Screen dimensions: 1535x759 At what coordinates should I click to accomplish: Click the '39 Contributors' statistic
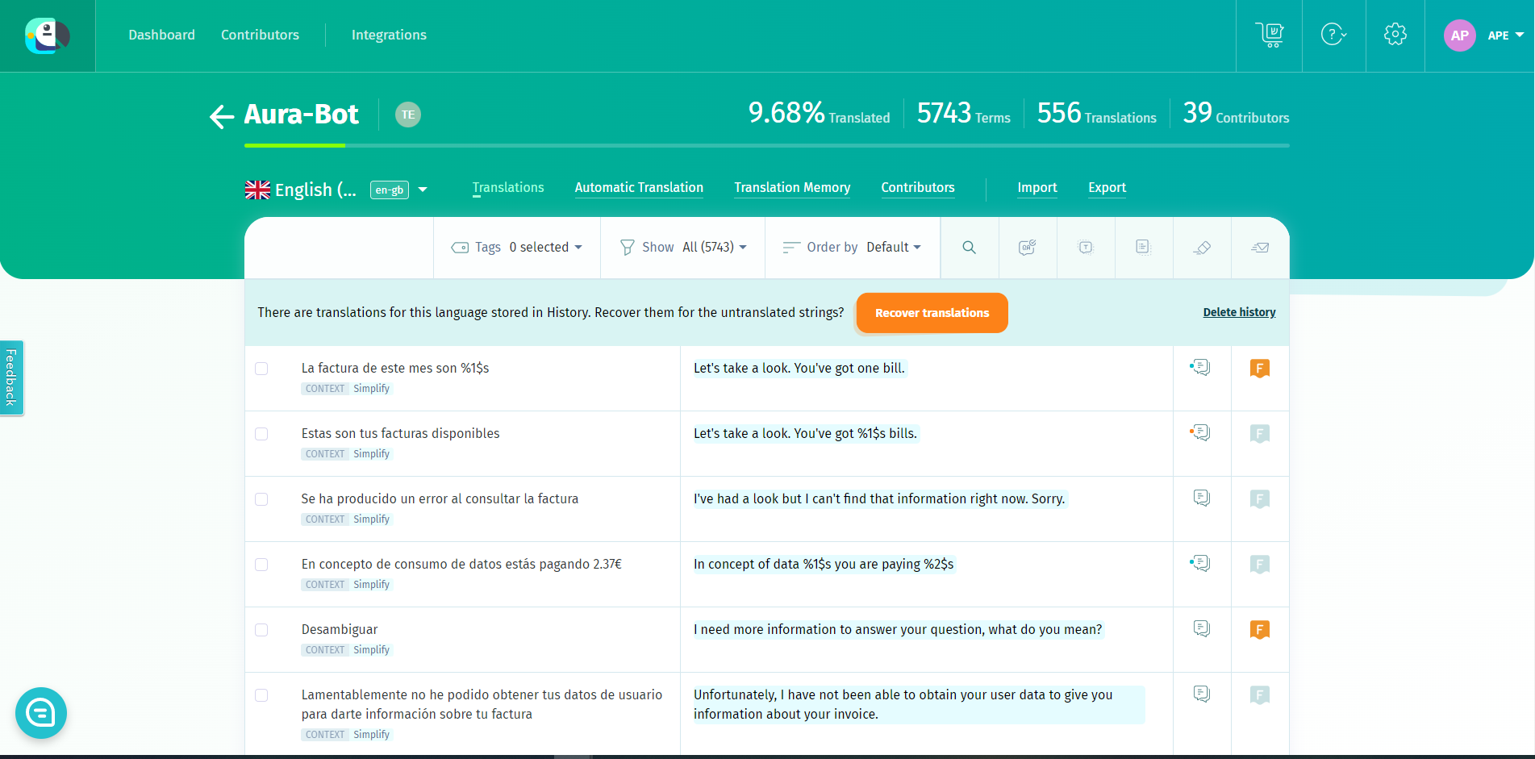click(1236, 114)
